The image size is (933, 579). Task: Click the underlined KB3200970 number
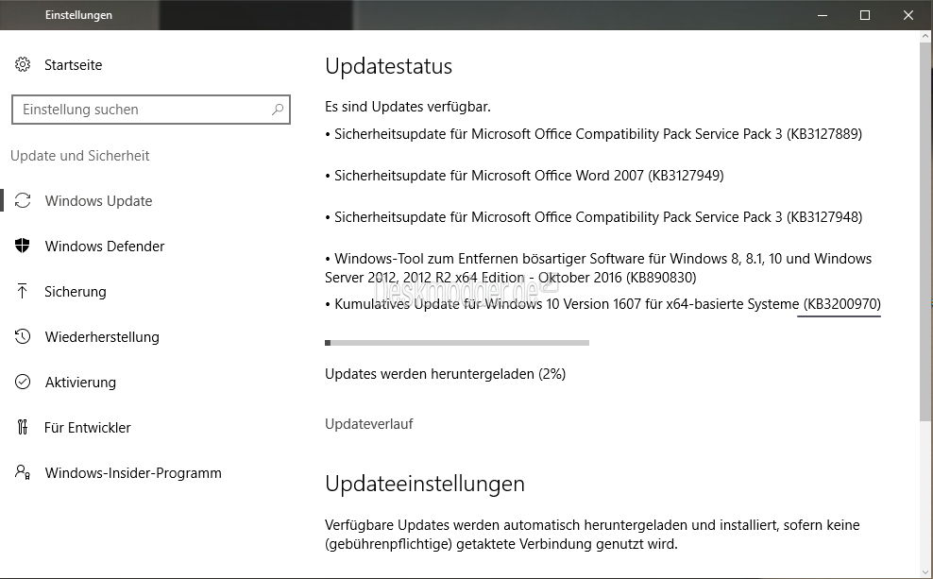[x=842, y=304]
